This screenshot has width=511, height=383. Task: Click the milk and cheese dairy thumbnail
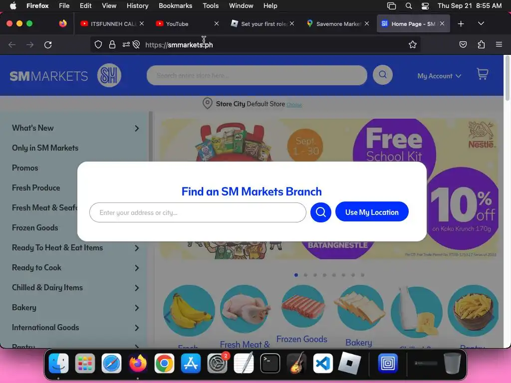[x=417, y=311]
